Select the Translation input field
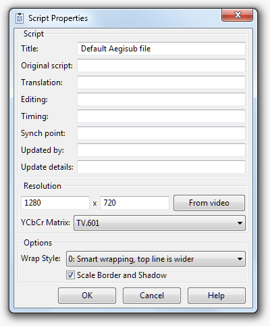This screenshot has height=326, width=270. 161,83
